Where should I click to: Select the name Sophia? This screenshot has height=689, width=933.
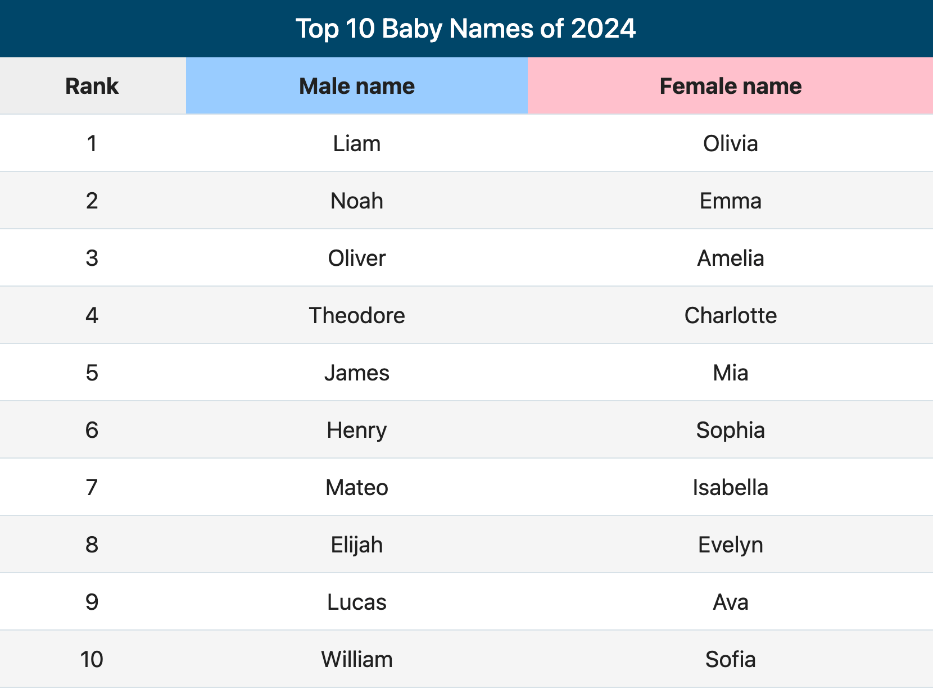tap(731, 430)
